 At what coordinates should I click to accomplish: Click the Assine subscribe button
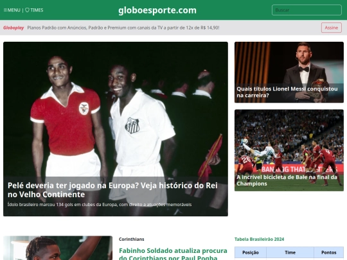[332, 28]
